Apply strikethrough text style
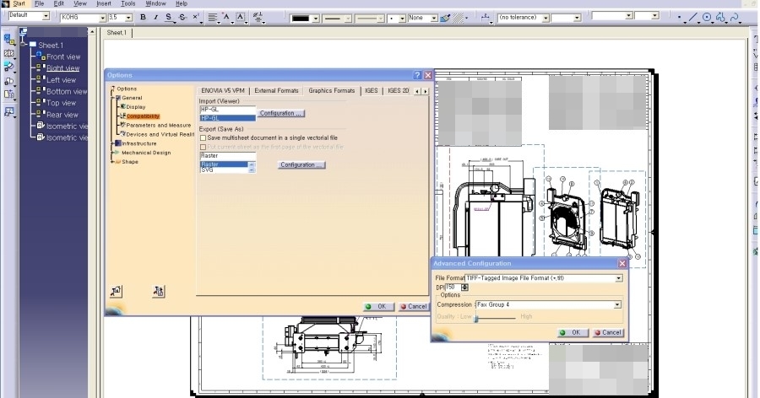 [182, 18]
